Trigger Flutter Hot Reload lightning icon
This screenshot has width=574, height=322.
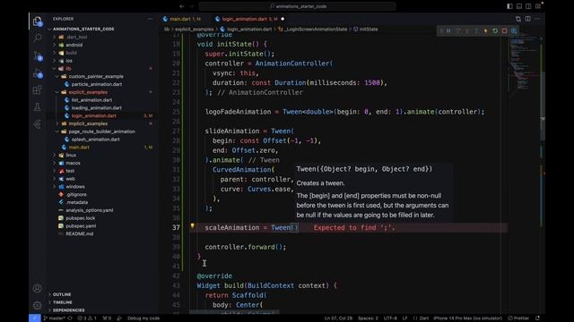[x=486, y=31]
